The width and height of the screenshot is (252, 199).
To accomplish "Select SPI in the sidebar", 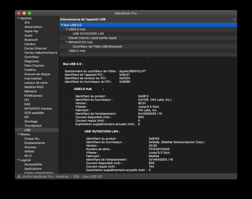I will (x=27, y=117).
